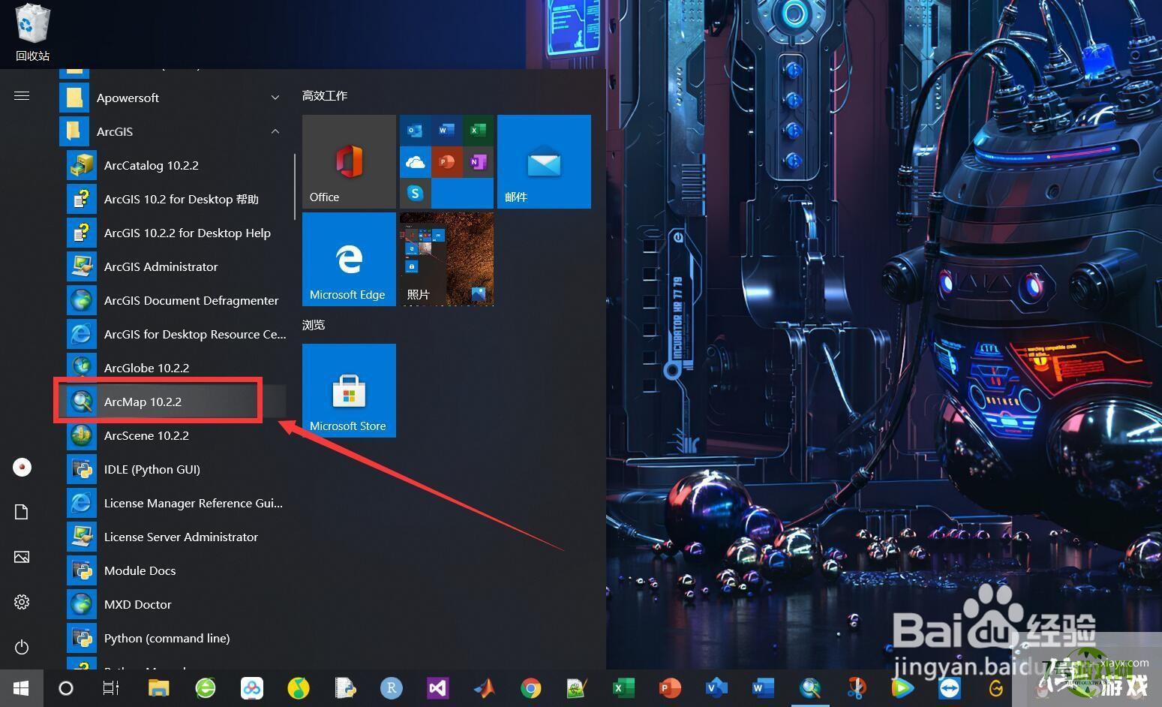Open Documents from Start sidebar
This screenshot has height=707, width=1162.
pyautogui.click(x=22, y=512)
